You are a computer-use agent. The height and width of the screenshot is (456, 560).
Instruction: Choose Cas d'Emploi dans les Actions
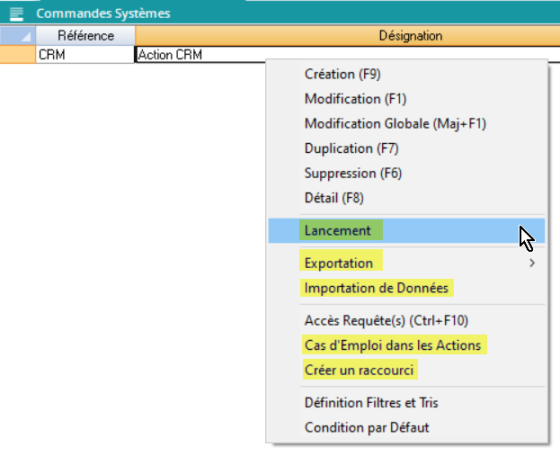(393, 344)
